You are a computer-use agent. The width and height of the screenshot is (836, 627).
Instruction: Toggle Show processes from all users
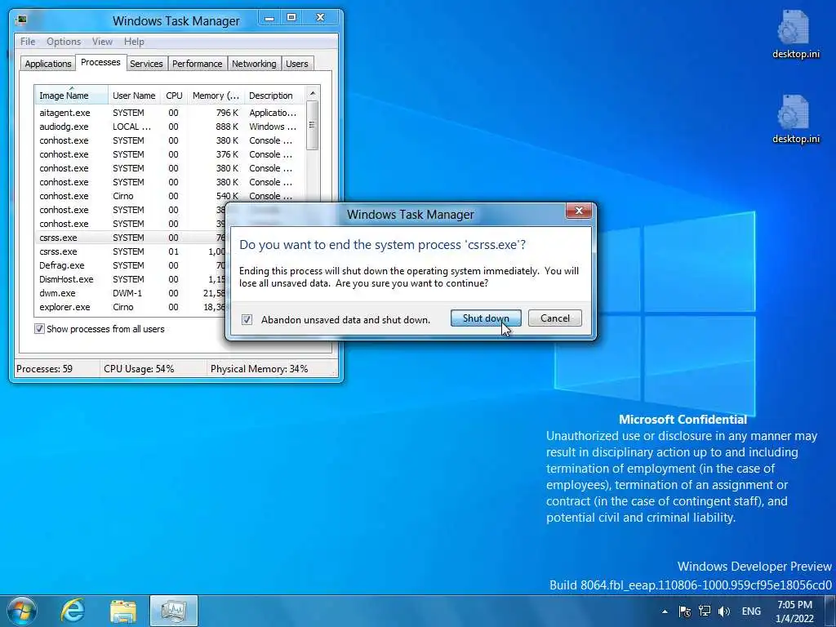click(x=39, y=329)
